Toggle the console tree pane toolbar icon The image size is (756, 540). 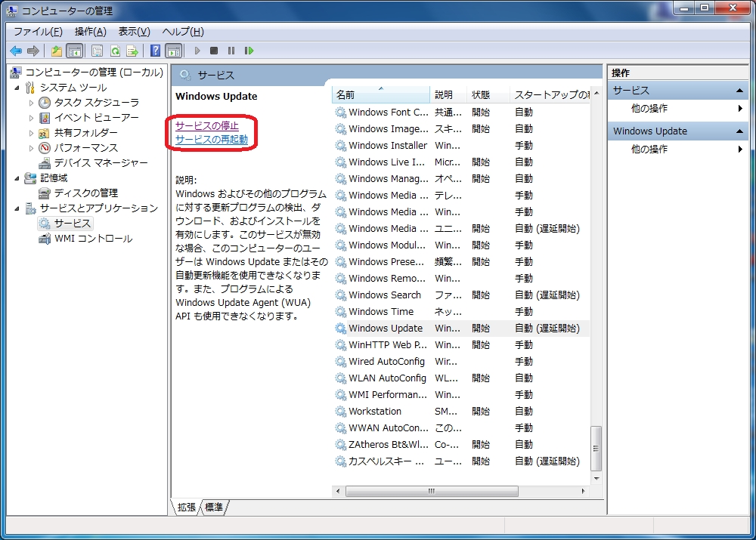pos(75,51)
